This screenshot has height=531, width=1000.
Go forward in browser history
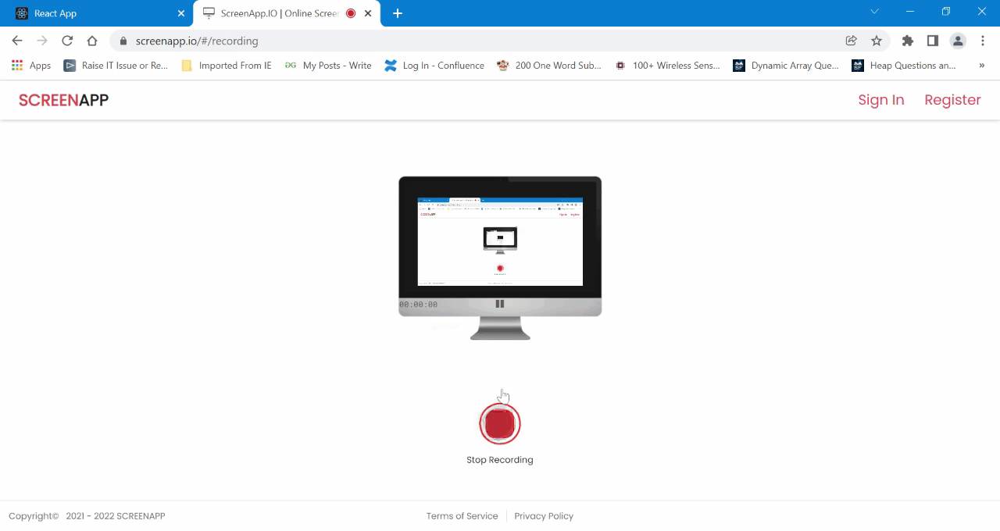[x=42, y=41]
